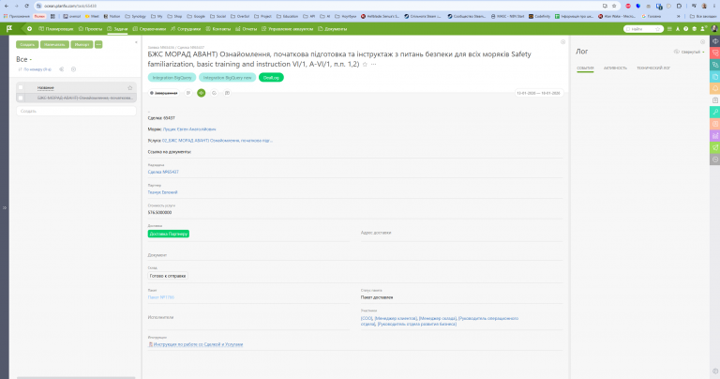Screen dimensions: 720x379
Task: Click the green Создать button
Action: pos(27,45)
